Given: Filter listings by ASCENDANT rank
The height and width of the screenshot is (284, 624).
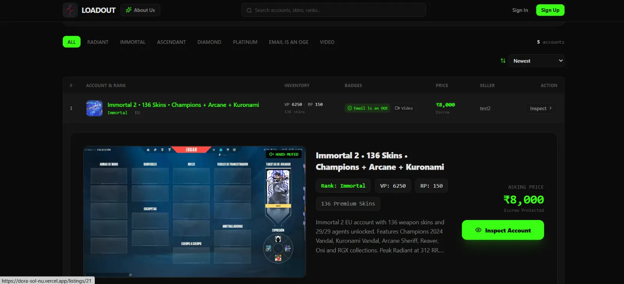Looking at the screenshot, I should pos(171,42).
